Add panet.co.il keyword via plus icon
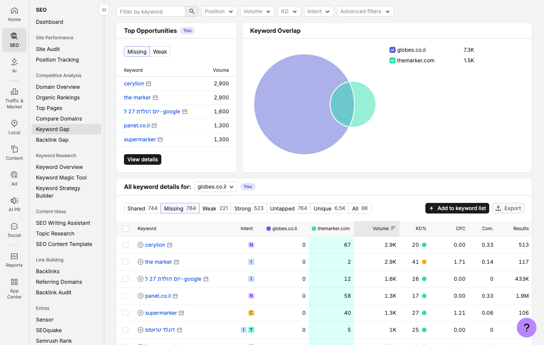 coord(141,296)
